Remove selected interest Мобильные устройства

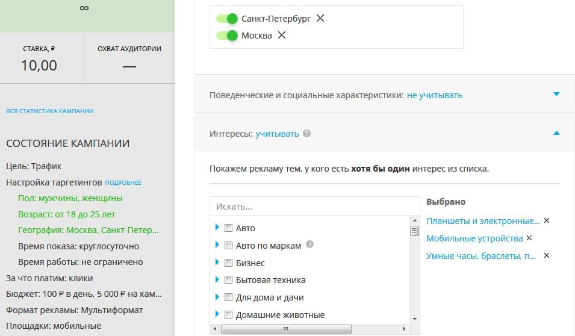click(x=529, y=238)
